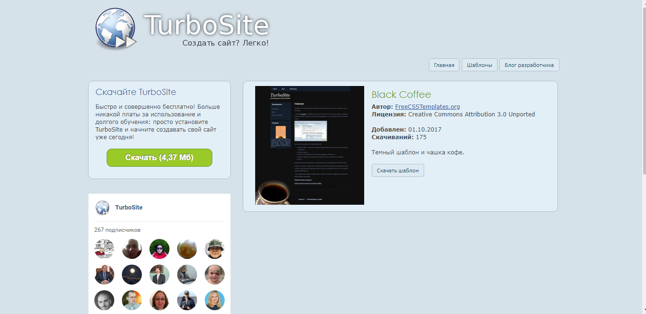Open the Black Coffee template preview image
Image resolution: width=646 pixels, height=314 pixels.
(x=309, y=145)
